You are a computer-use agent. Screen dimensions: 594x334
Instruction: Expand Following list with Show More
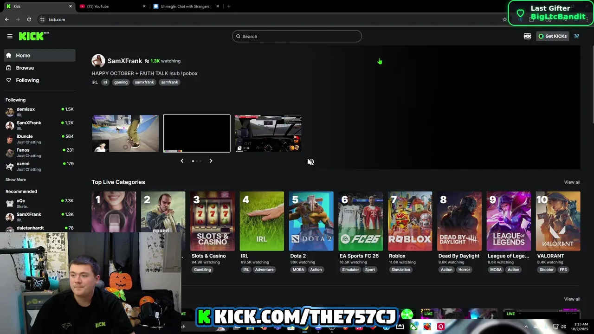16,180
